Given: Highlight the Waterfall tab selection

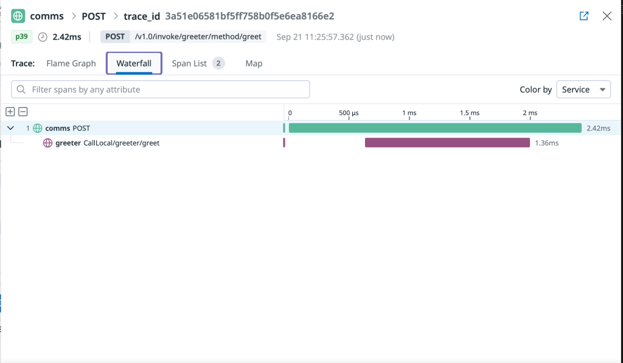Looking at the screenshot, I should coord(134,63).
